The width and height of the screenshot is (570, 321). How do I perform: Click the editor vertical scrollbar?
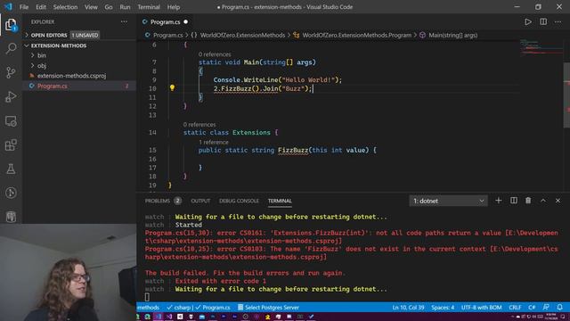(566, 95)
